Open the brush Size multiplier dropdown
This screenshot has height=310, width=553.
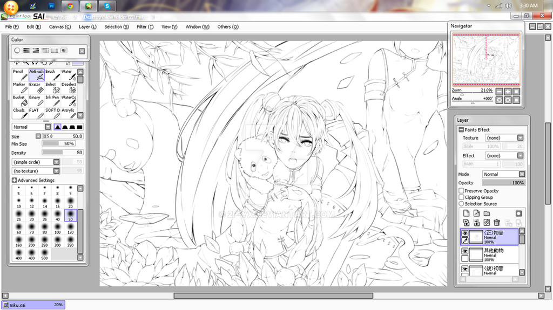point(38,136)
